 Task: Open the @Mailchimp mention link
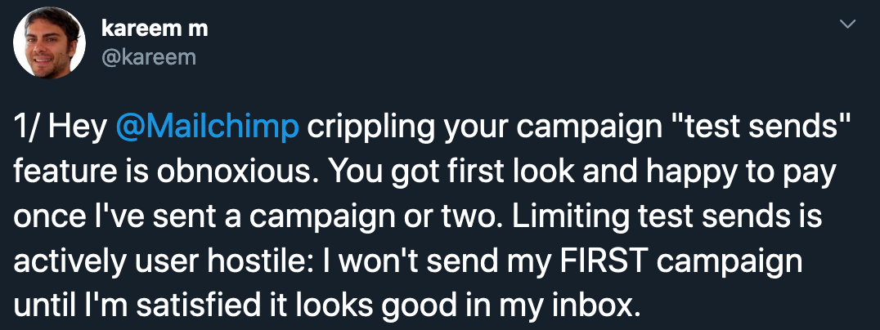[207, 129]
